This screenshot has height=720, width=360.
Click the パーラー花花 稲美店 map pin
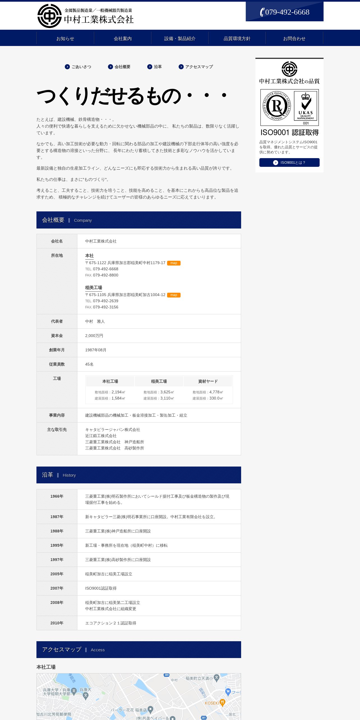click(150, 710)
